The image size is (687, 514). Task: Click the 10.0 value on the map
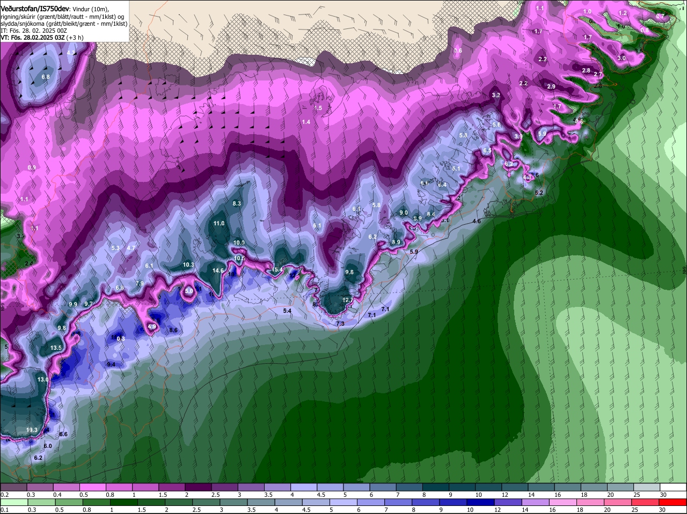[x=239, y=243]
